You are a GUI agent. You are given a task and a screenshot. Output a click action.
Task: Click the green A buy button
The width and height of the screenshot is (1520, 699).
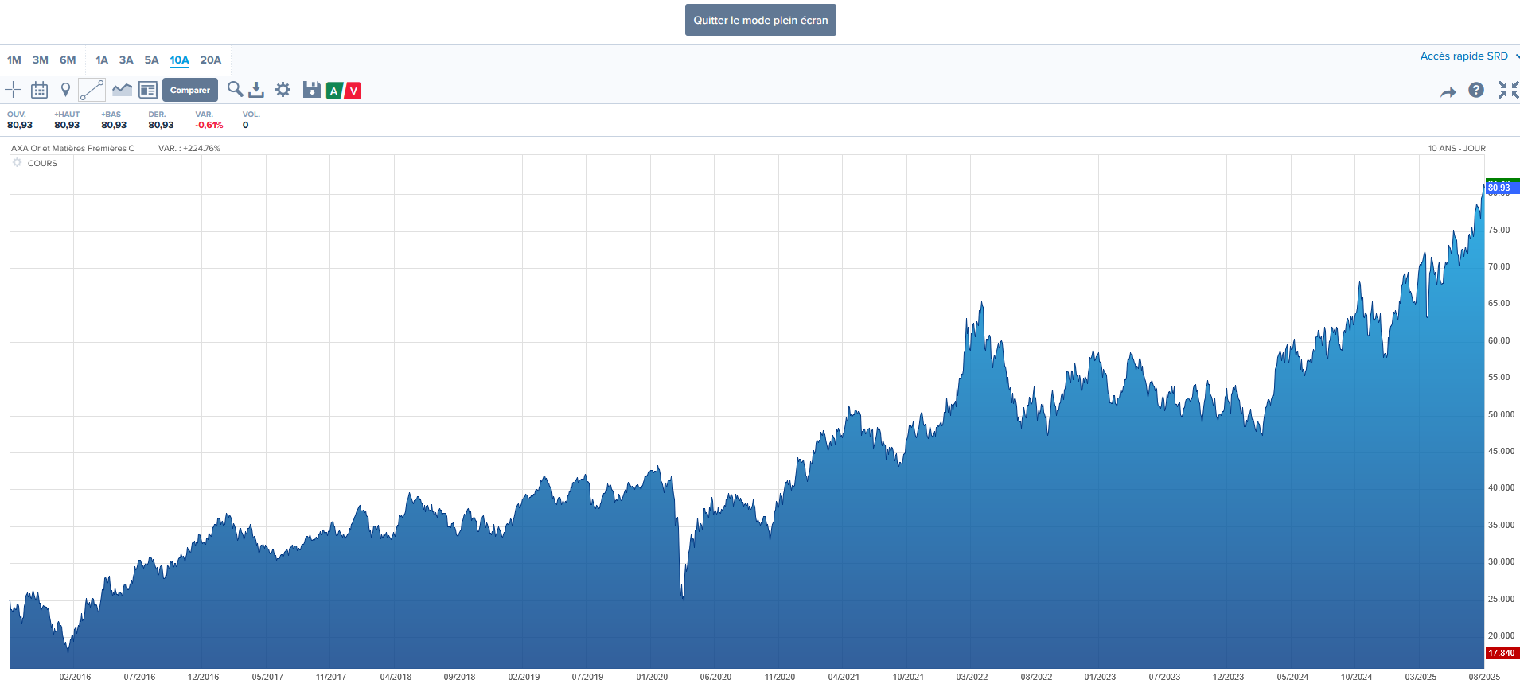[334, 91]
